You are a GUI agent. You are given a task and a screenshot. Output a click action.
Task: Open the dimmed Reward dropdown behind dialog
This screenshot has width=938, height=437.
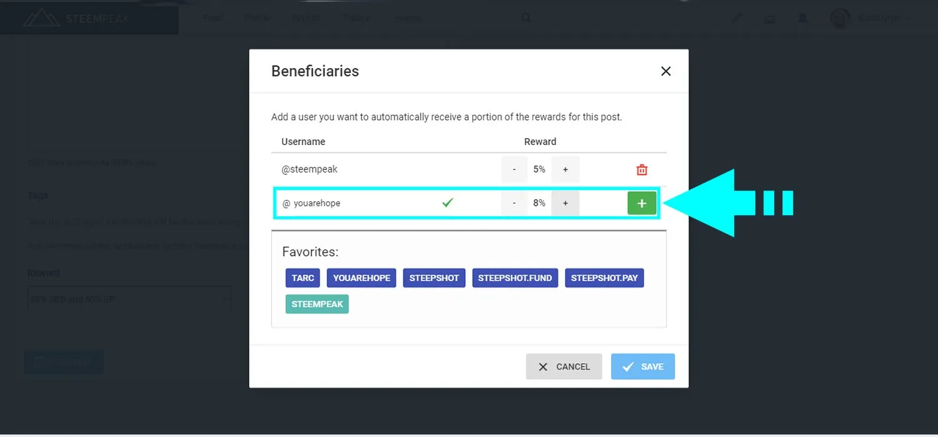click(x=129, y=299)
